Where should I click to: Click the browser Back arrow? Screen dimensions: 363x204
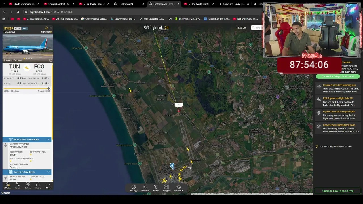[4, 12]
